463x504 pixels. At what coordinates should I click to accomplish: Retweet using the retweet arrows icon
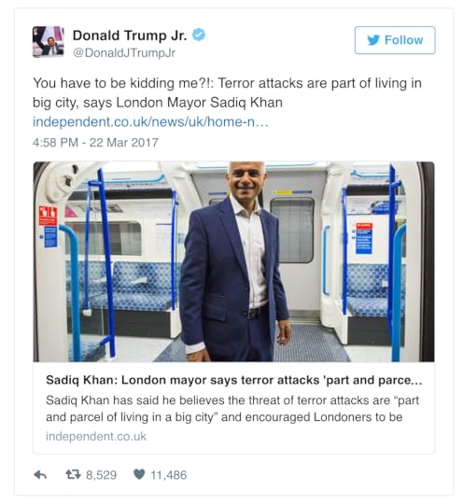73,474
